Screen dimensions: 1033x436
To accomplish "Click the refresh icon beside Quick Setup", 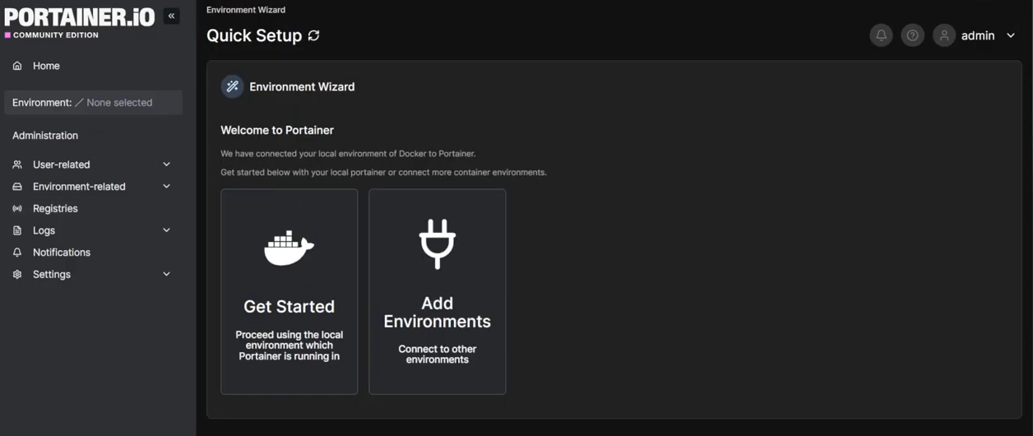I will coord(313,35).
